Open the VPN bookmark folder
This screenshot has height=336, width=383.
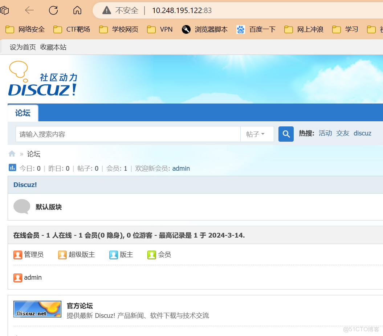[160, 29]
